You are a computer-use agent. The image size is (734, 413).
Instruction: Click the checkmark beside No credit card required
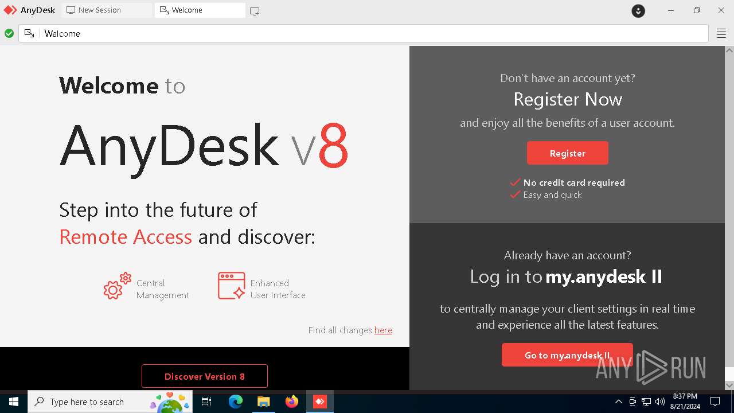pos(515,182)
